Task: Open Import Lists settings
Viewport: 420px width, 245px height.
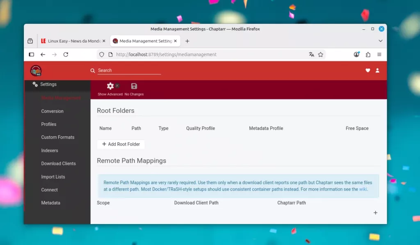Action: 53,177
